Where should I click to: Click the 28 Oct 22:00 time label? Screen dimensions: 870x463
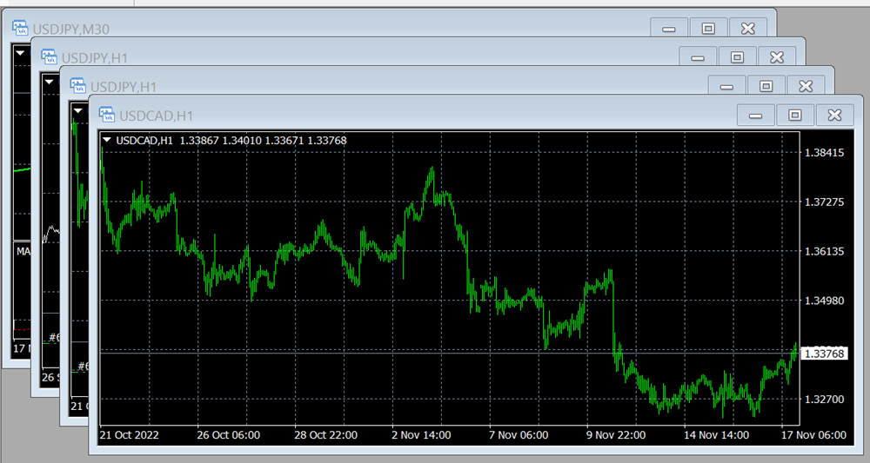click(x=325, y=434)
